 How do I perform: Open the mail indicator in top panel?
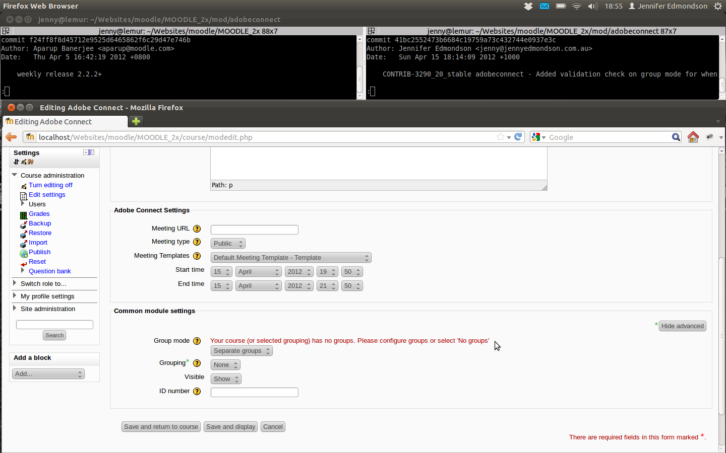point(544,6)
